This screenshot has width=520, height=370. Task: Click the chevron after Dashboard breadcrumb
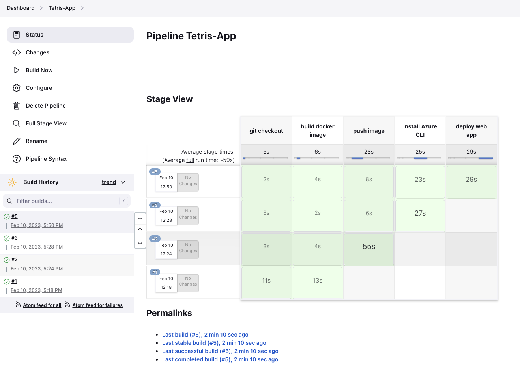[x=41, y=8]
